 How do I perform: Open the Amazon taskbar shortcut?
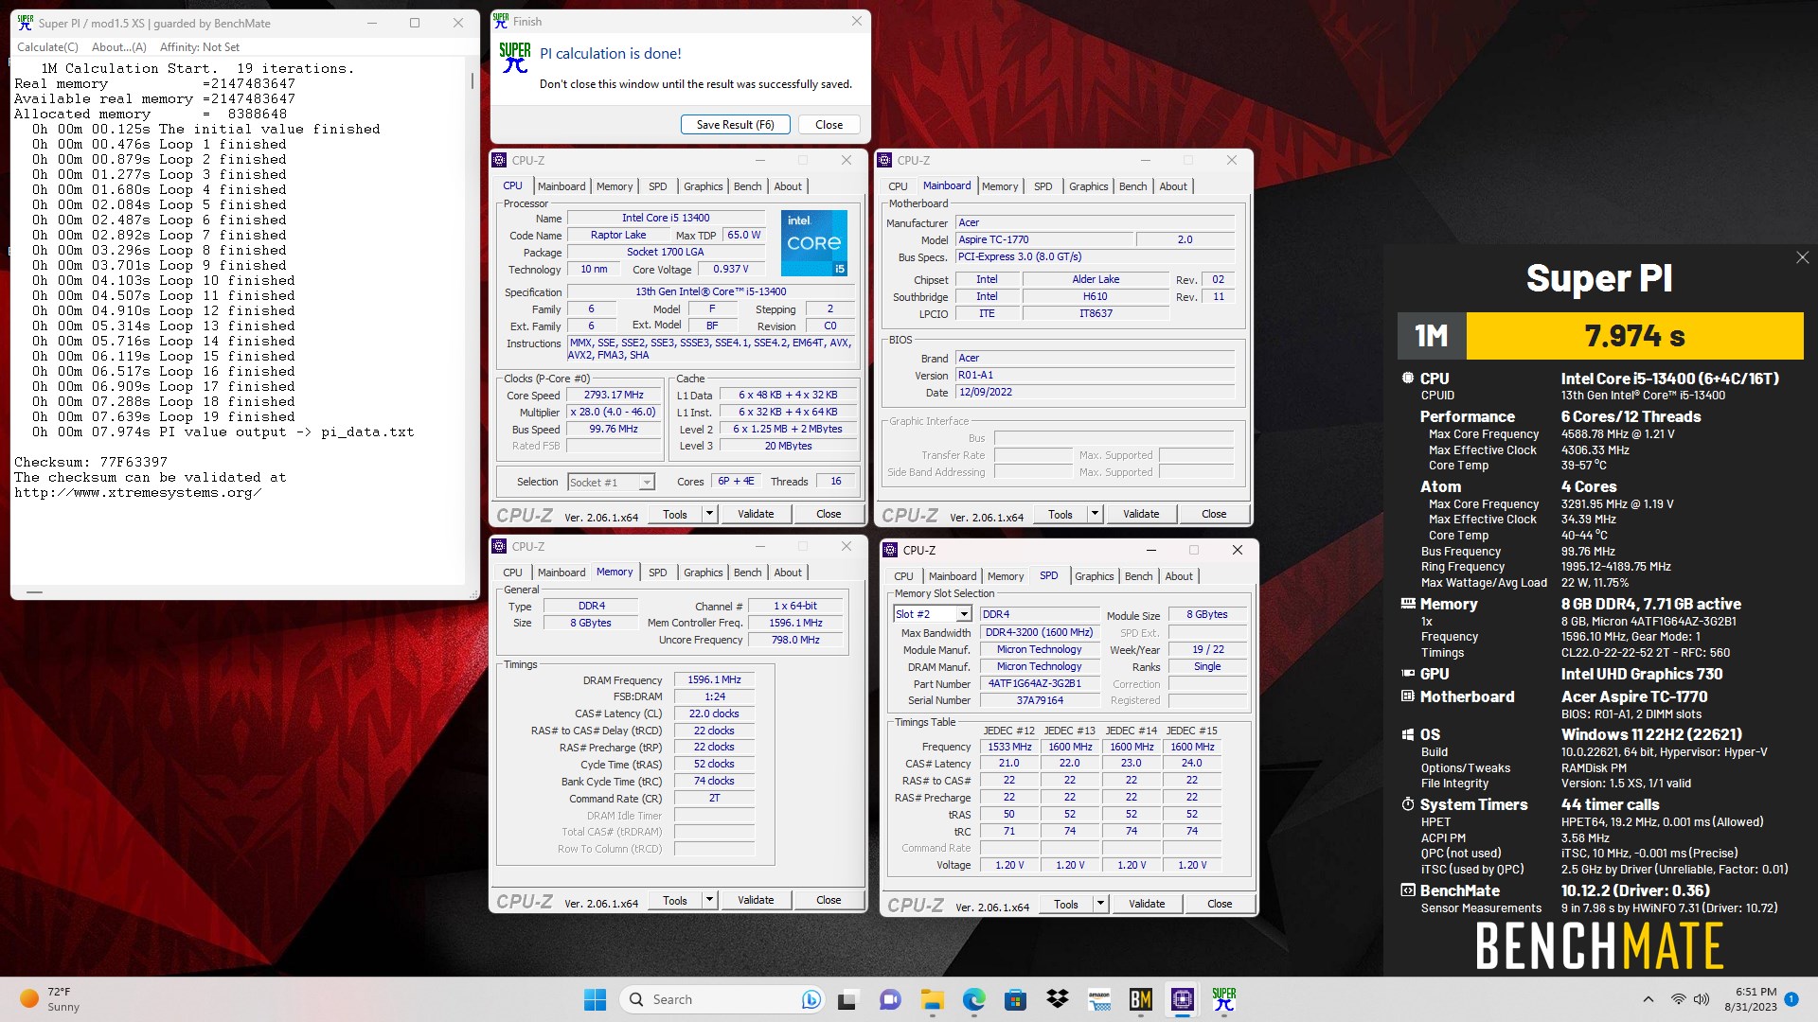pyautogui.click(x=1099, y=999)
